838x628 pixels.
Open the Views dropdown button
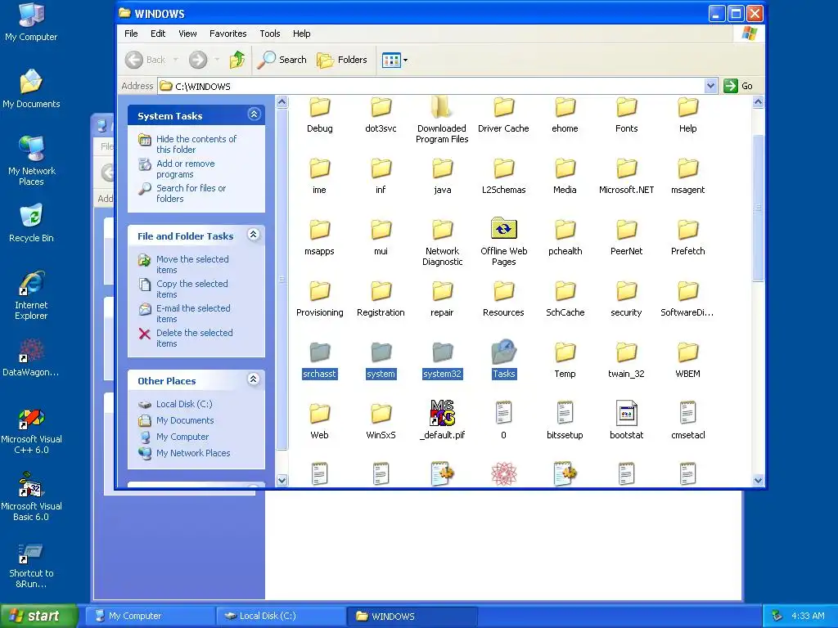[395, 60]
